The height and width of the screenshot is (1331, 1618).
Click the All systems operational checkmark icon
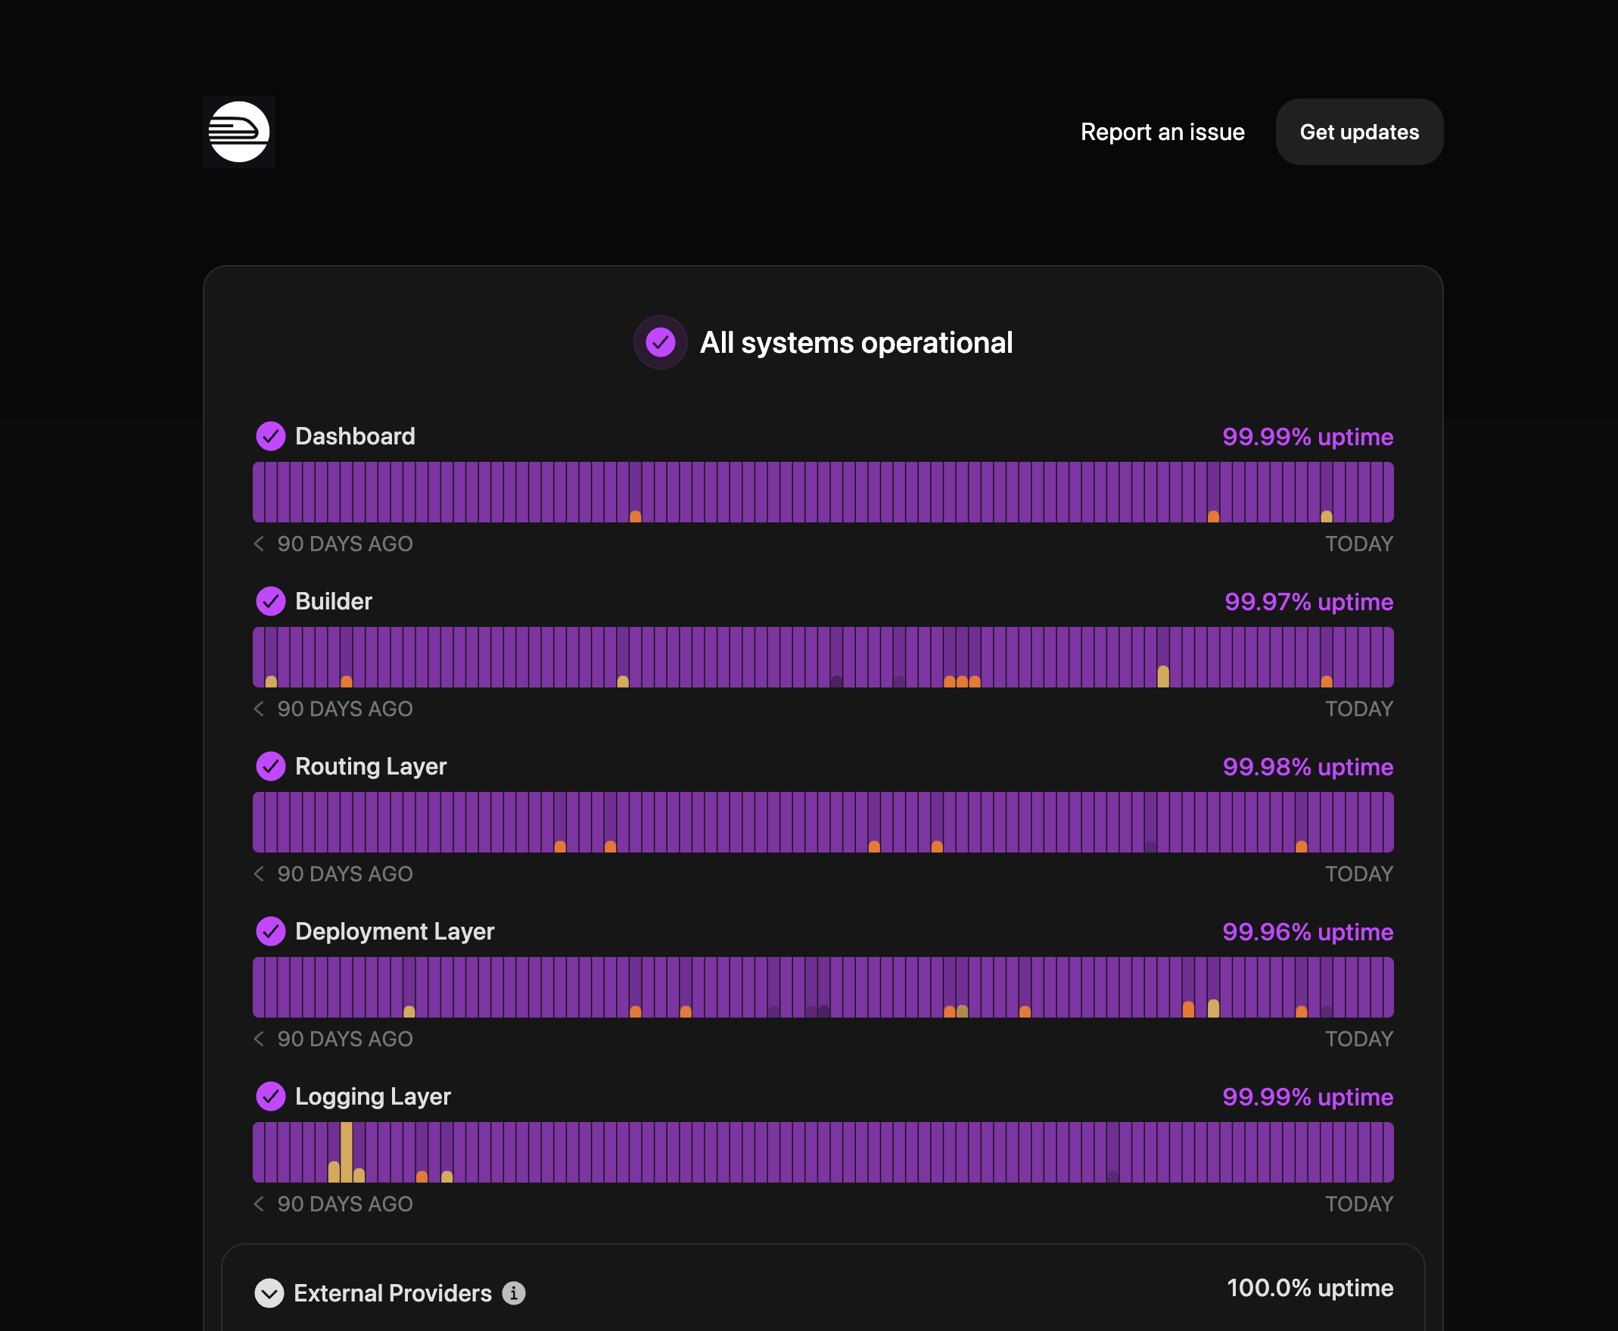tap(660, 343)
